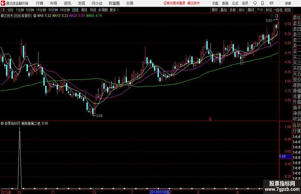Expand the 更多 period options

[x=114, y=10]
